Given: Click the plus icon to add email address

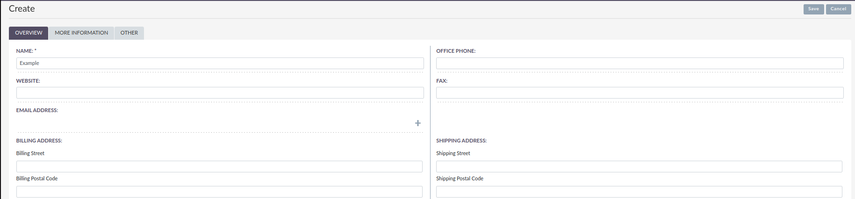Looking at the screenshot, I should [417, 123].
